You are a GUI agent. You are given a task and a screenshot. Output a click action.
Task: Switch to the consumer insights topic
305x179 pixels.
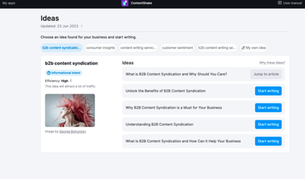tap(100, 48)
